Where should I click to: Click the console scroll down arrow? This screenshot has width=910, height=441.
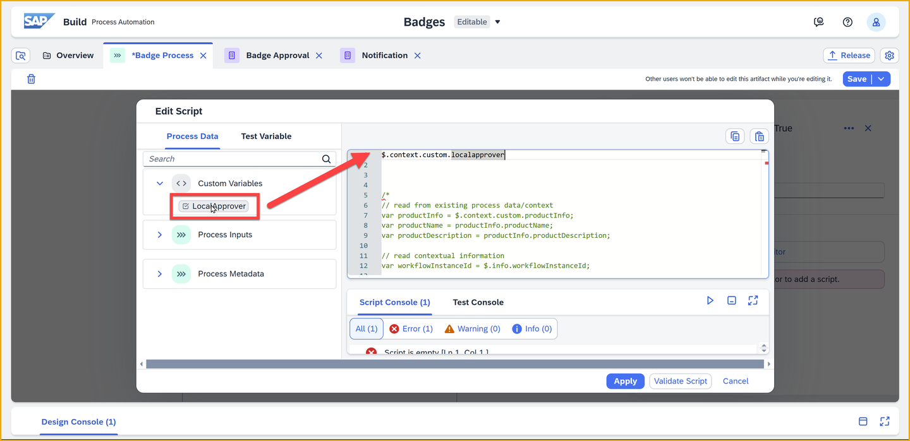(x=764, y=350)
